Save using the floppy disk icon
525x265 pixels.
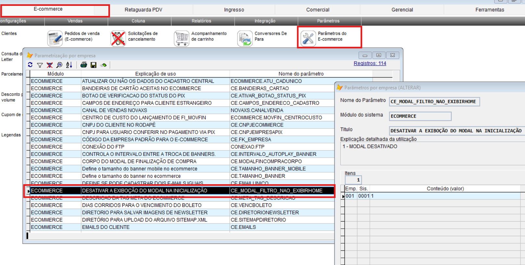click(x=94, y=65)
